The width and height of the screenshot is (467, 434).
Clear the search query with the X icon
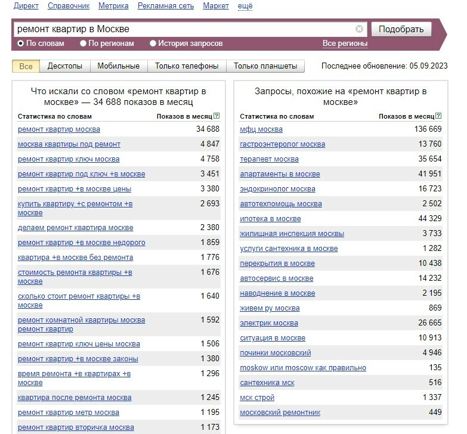pos(359,29)
